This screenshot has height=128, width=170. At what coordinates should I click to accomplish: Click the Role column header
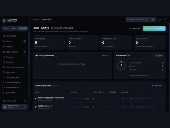[x=37, y=92]
